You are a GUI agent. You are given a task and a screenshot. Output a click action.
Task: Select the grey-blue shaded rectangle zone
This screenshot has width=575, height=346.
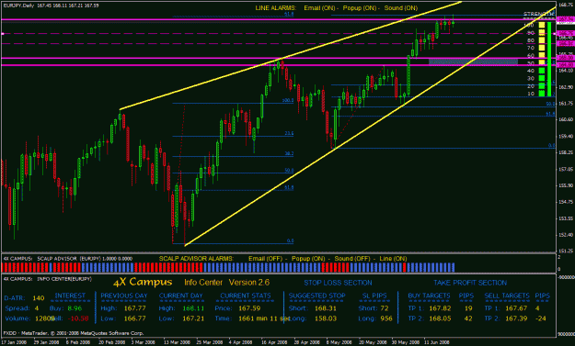[473, 61]
